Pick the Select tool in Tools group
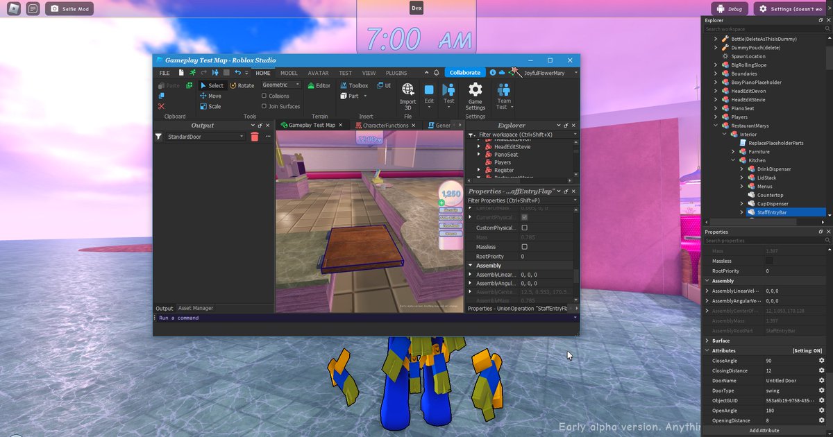Screen dimensions: 833x437 (x=212, y=86)
